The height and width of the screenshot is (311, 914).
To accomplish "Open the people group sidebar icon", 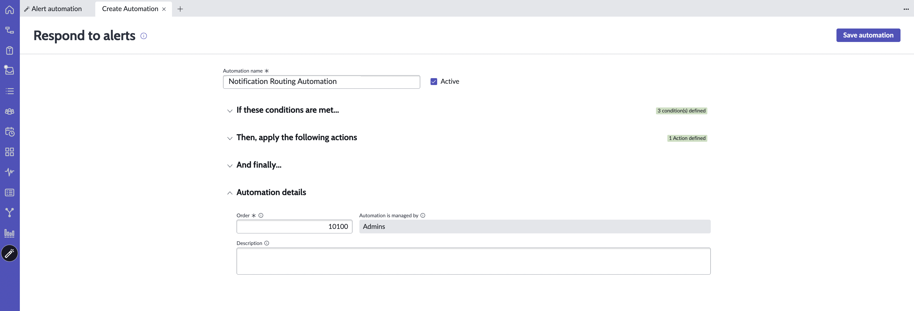I will point(10,111).
